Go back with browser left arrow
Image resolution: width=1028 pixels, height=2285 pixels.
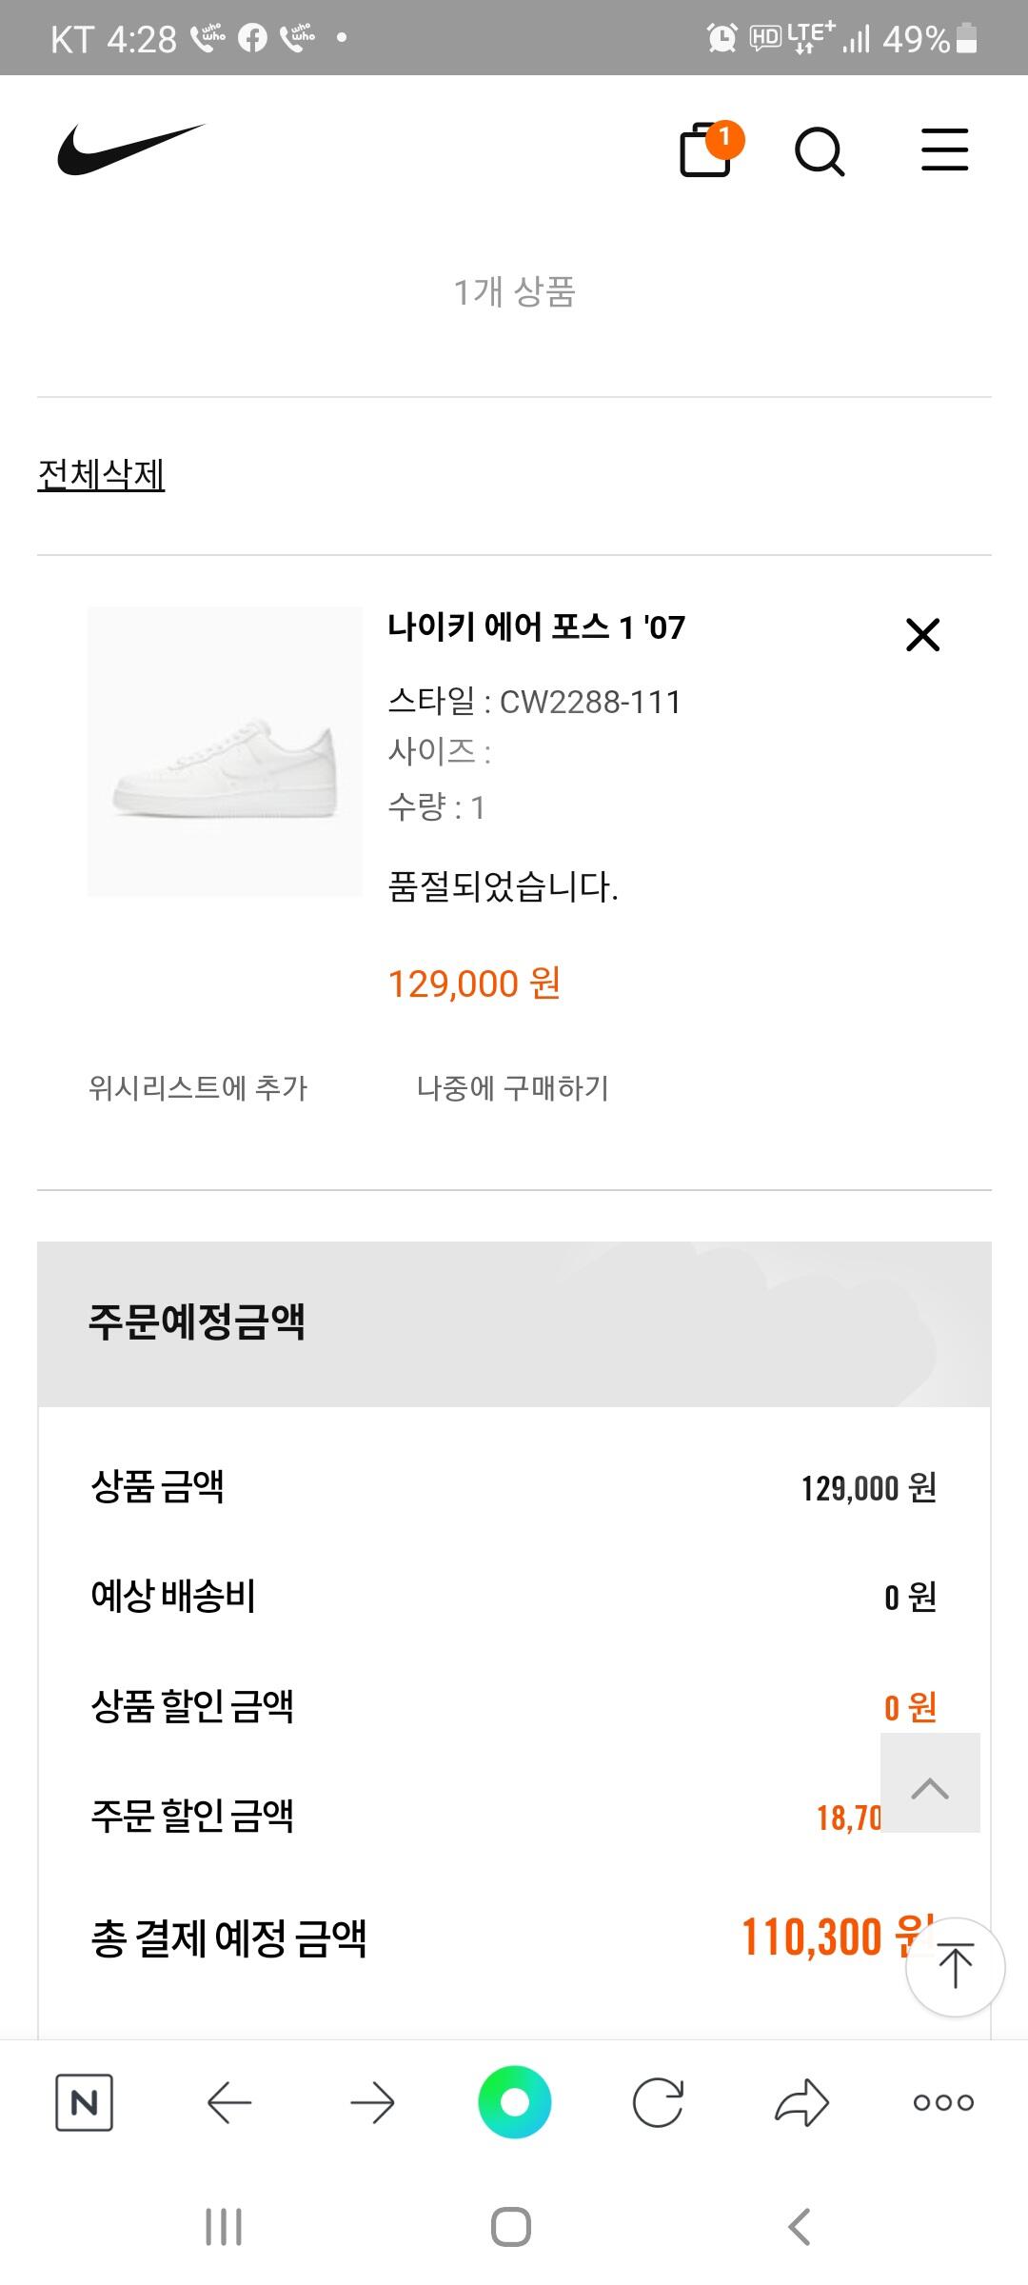(228, 2101)
